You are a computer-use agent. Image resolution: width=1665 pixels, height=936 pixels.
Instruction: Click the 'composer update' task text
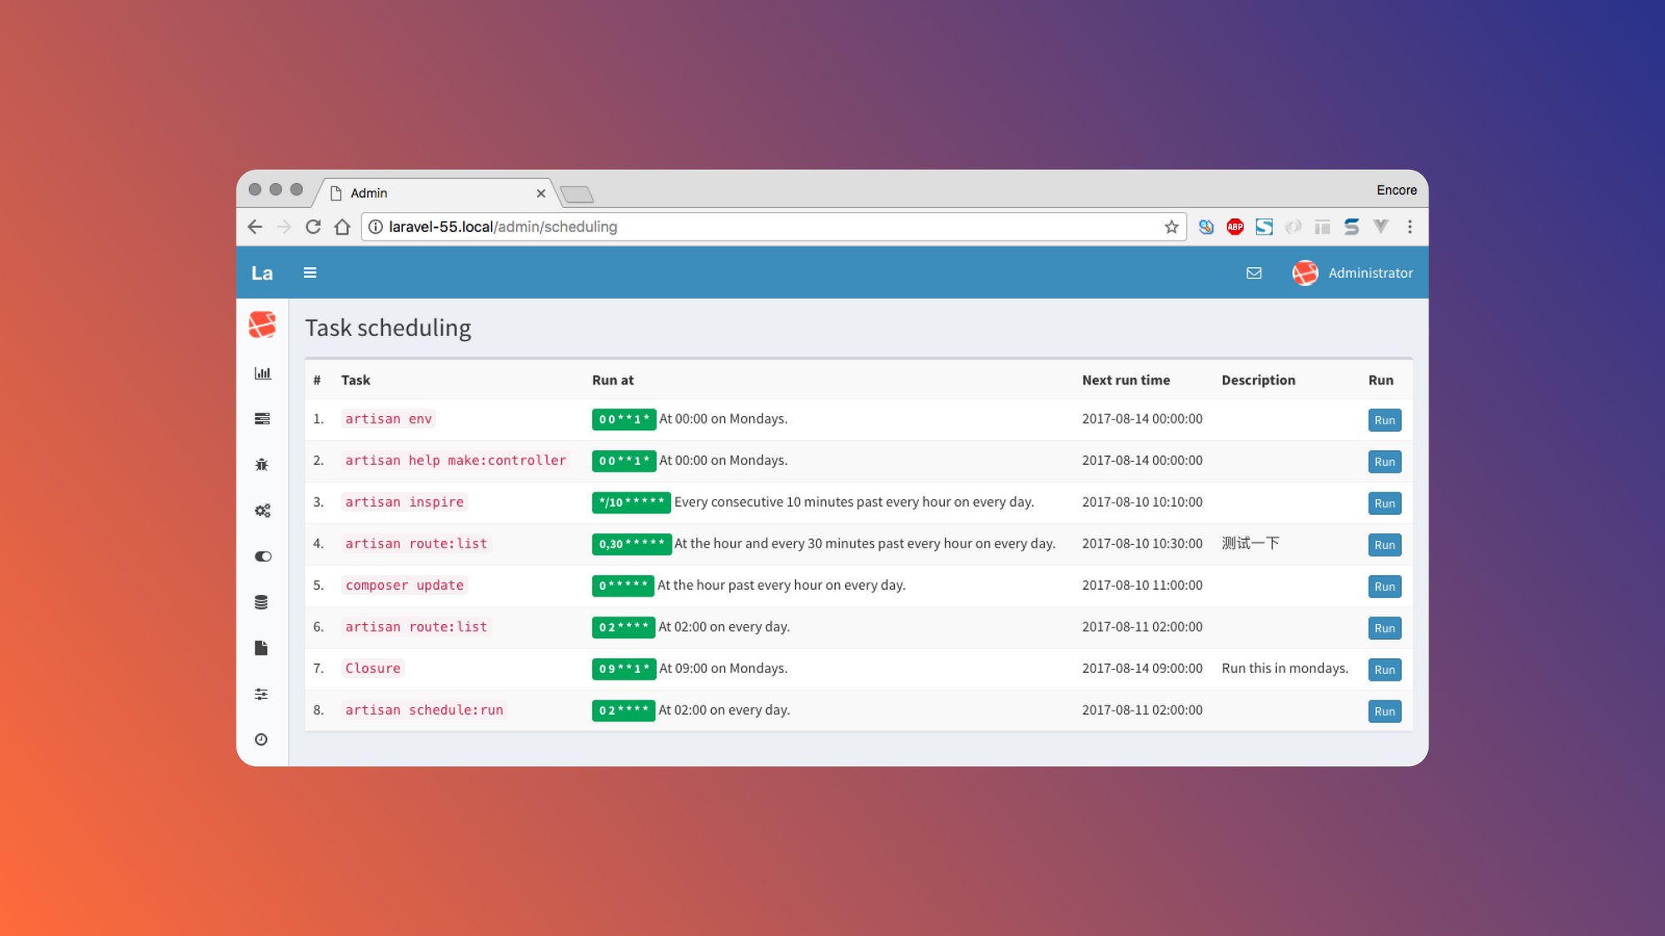[x=405, y=586]
